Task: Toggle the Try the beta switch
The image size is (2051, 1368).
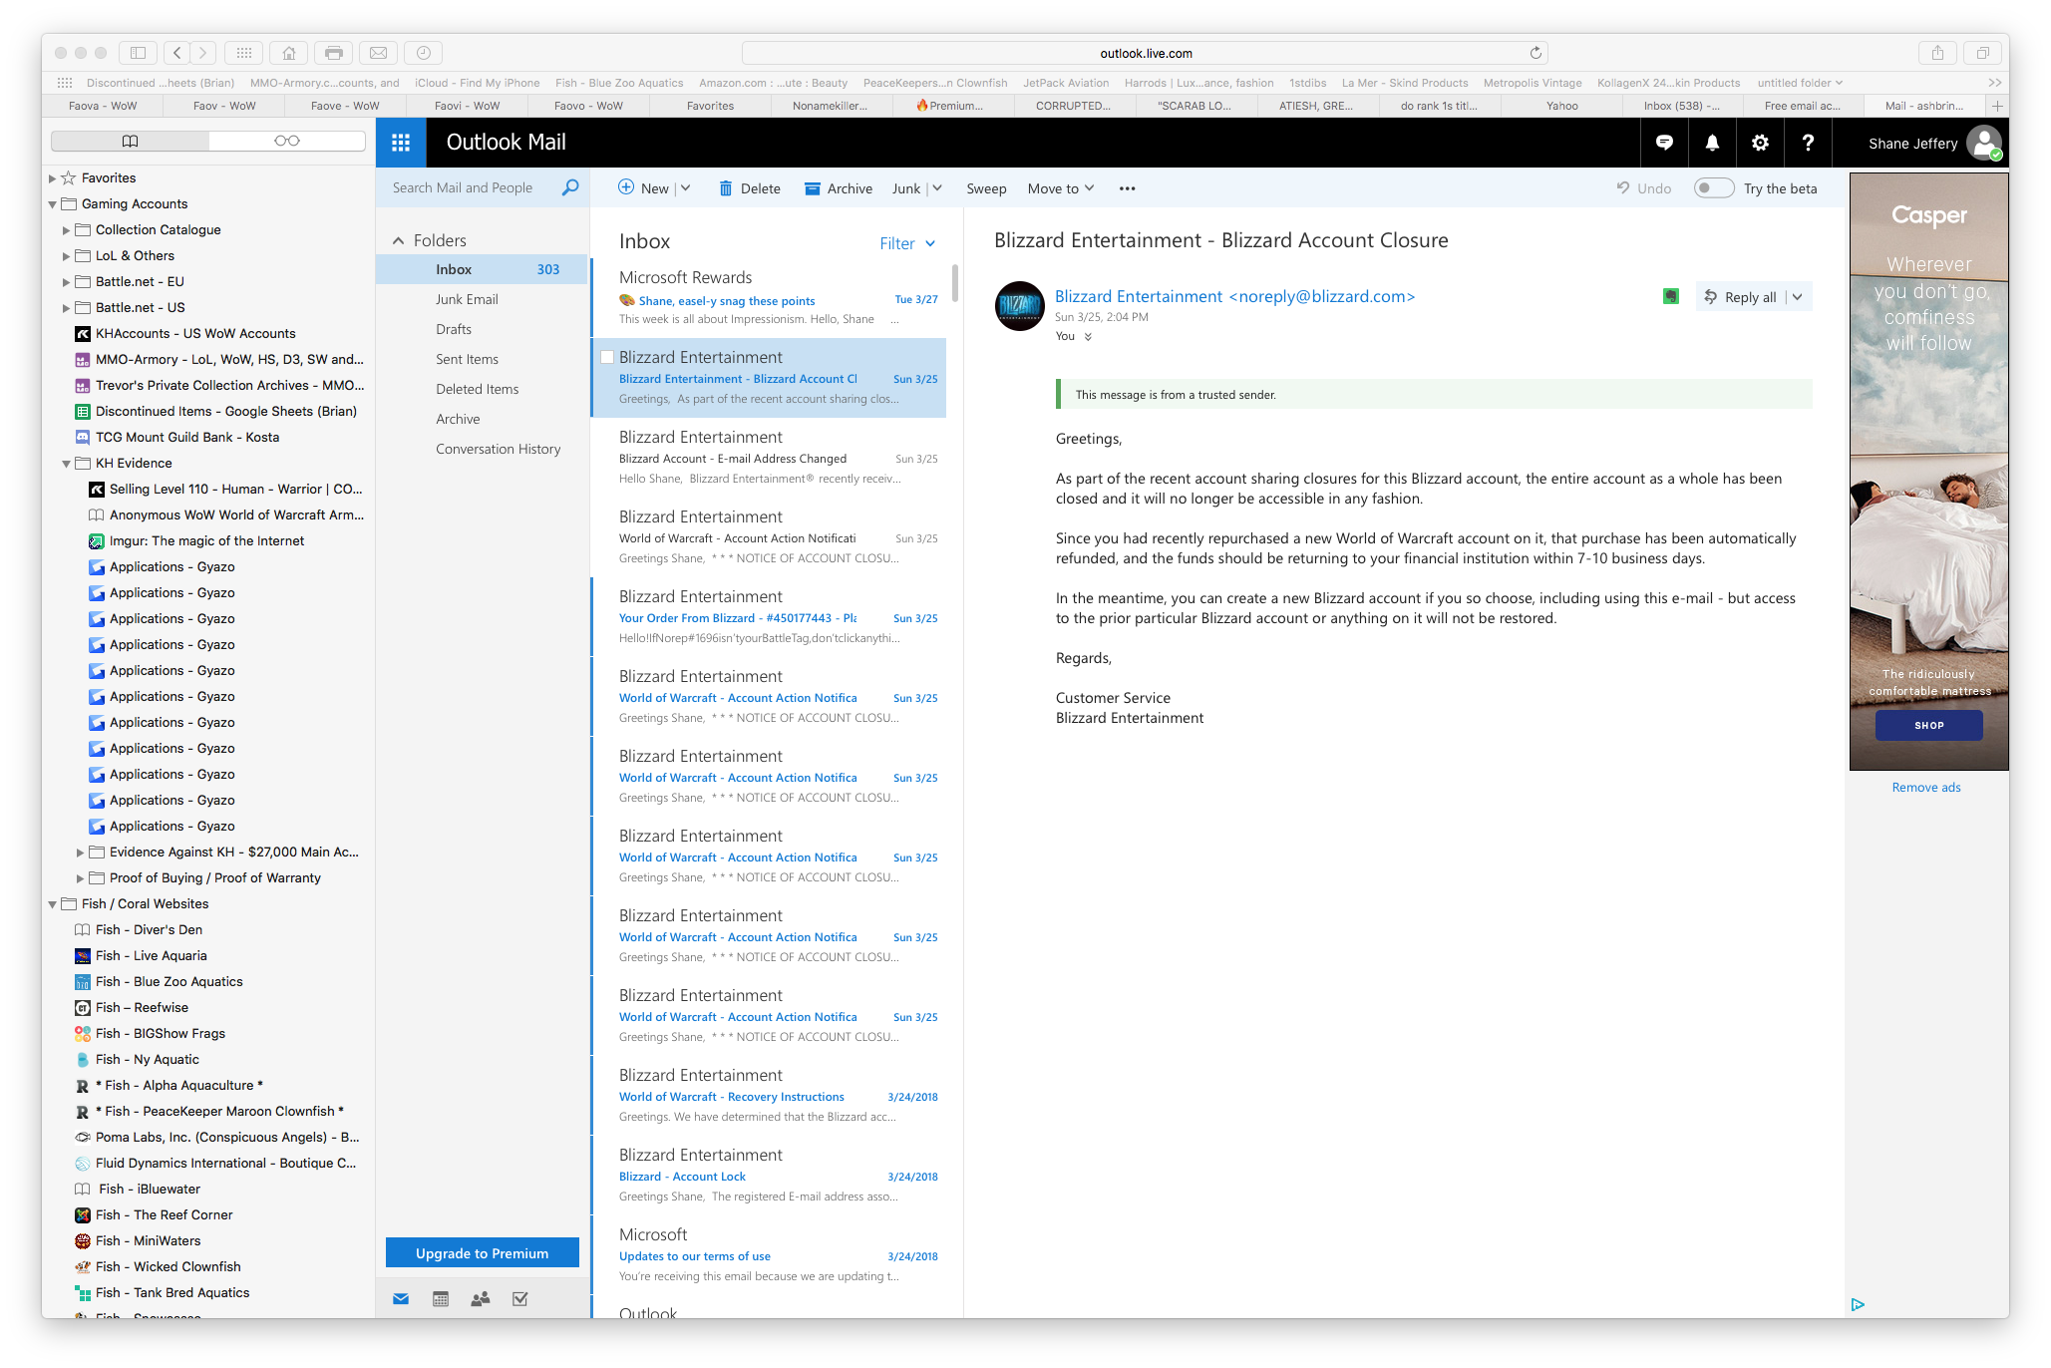Action: pyautogui.click(x=1713, y=188)
